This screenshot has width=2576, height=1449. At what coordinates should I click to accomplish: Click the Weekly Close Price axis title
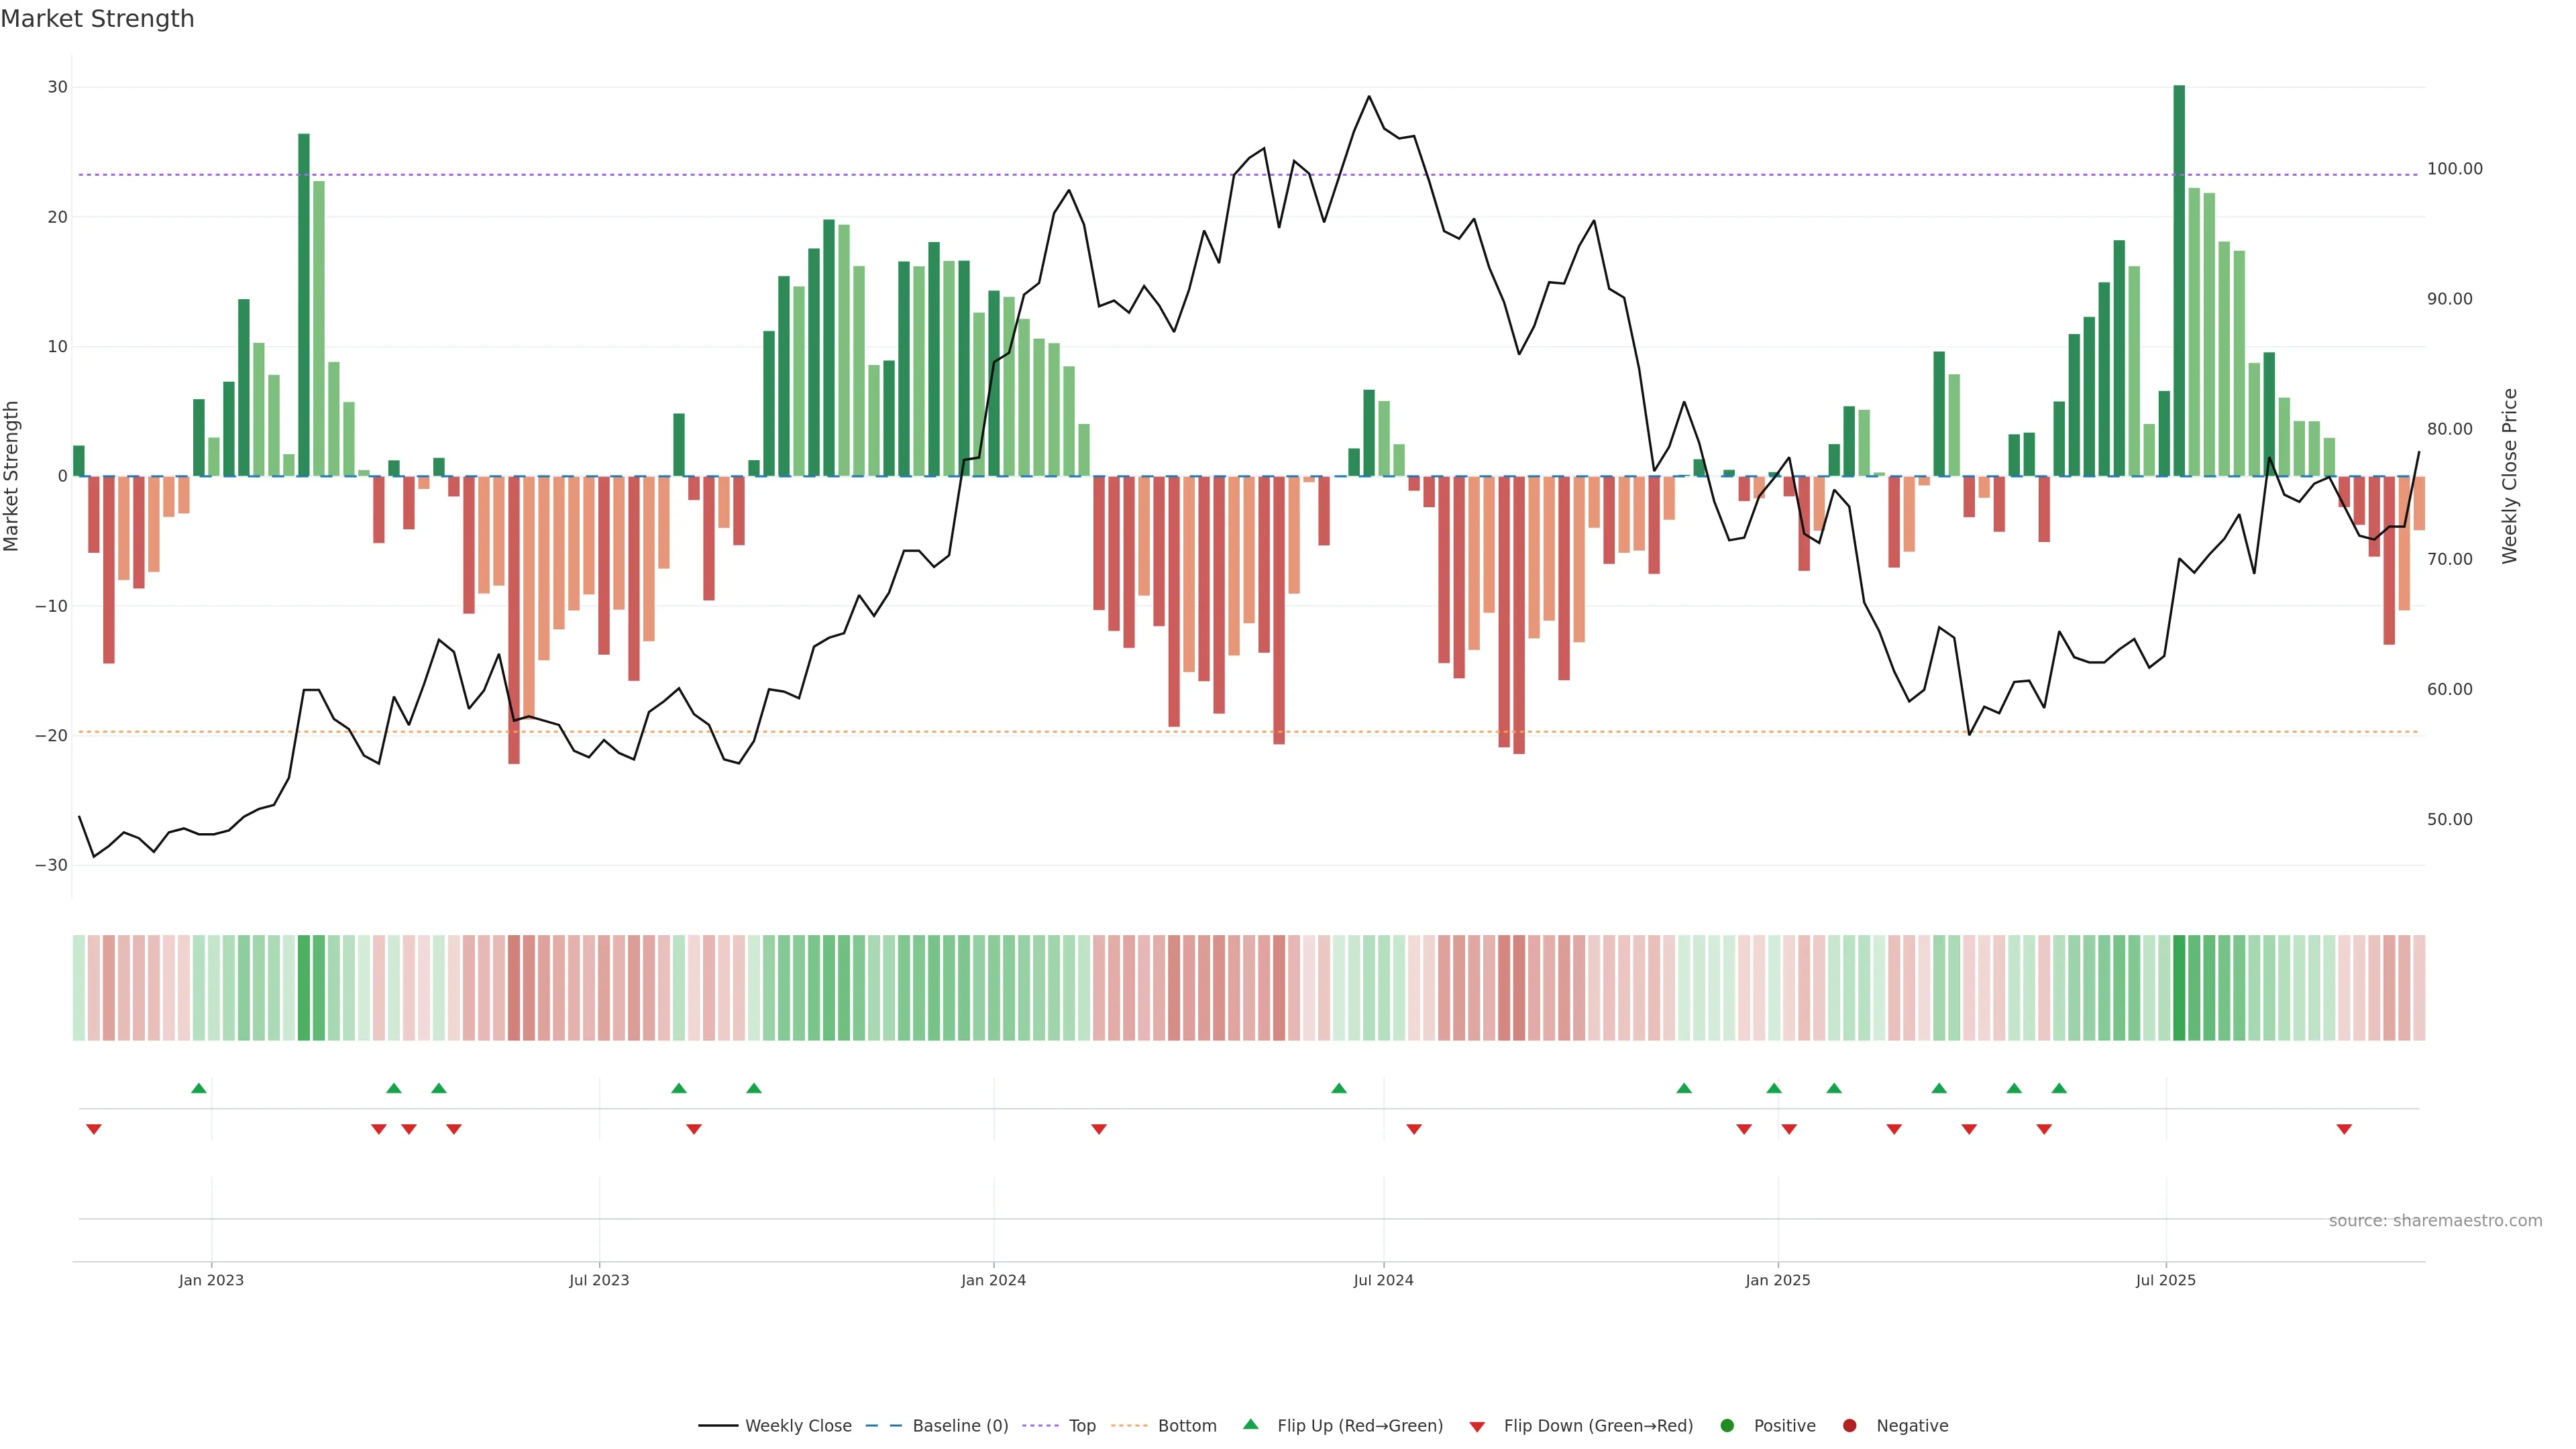tap(2510, 476)
